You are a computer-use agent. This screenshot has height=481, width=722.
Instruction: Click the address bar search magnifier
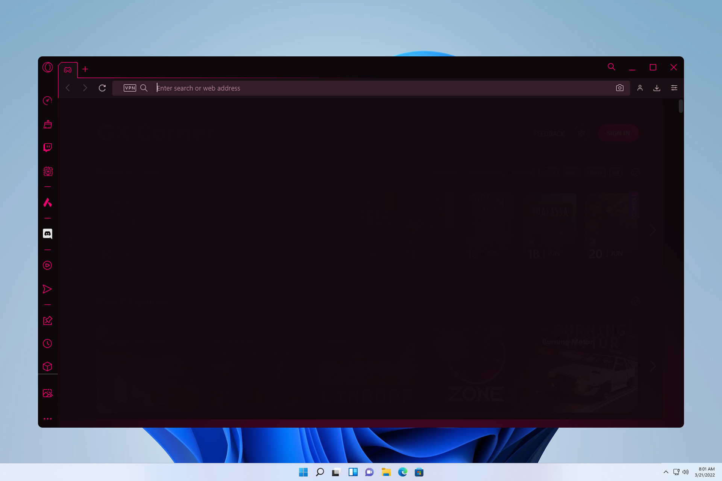tap(144, 88)
